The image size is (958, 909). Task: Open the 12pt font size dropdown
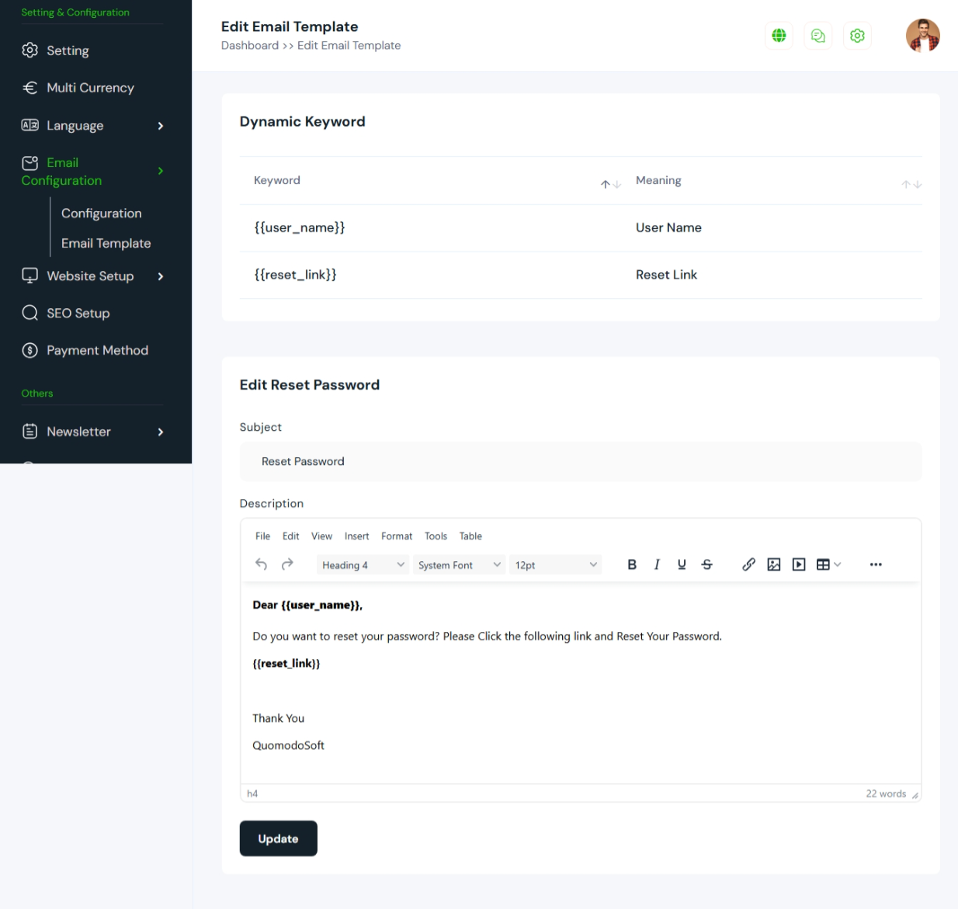(x=556, y=565)
